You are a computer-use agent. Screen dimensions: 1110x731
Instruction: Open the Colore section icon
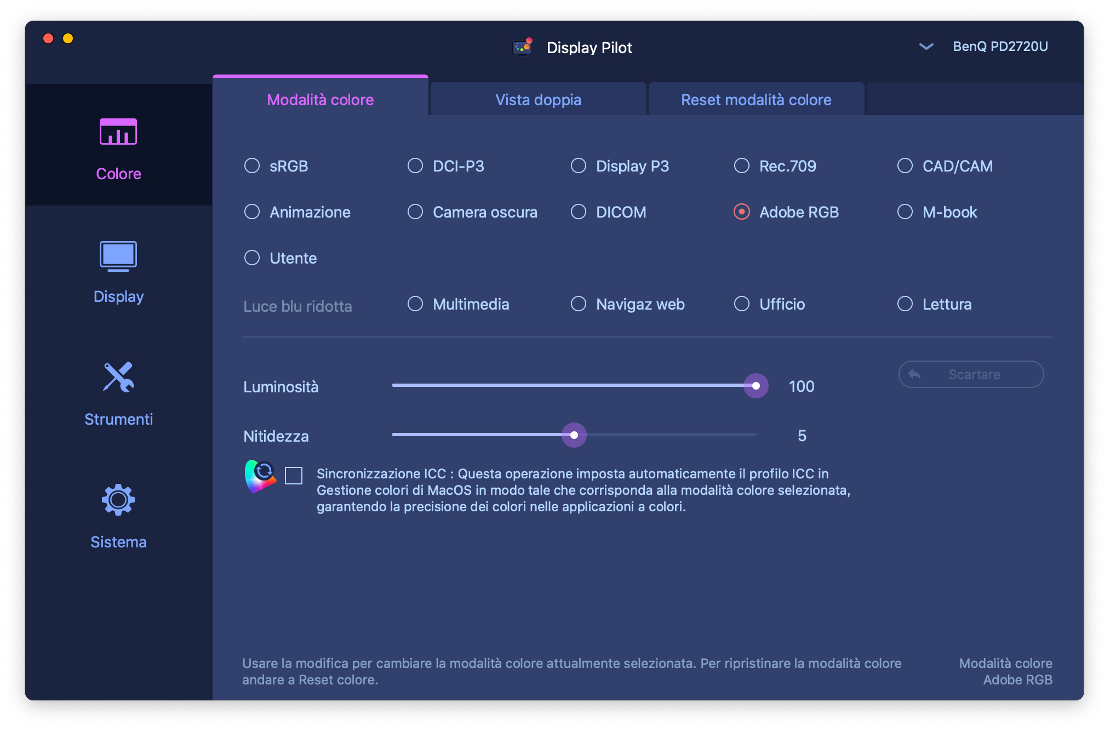[x=118, y=132]
